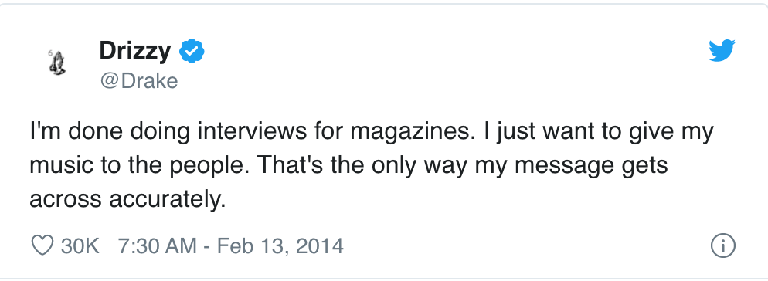Open Drake's praying hands profile avatar
768x281 pixels.
click(x=58, y=63)
